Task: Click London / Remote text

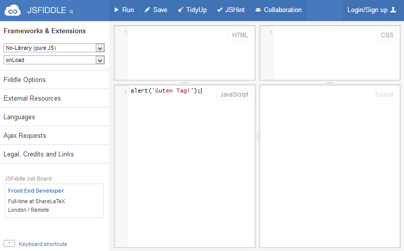Action: pyautogui.click(x=28, y=210)
